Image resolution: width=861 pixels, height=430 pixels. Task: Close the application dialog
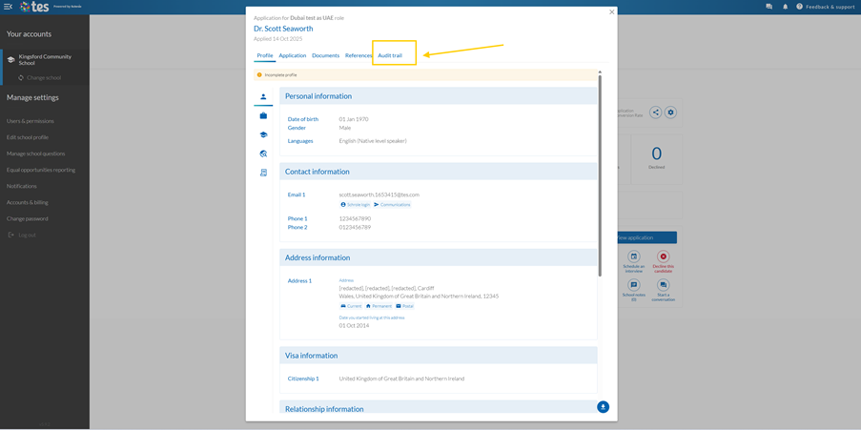tap(612, 12)
